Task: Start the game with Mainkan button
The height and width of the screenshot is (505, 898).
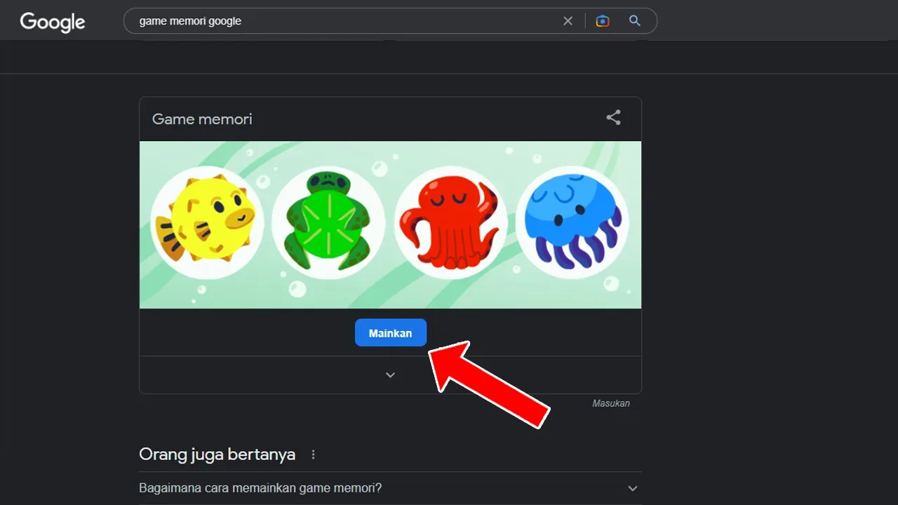Action: [391, 333]
